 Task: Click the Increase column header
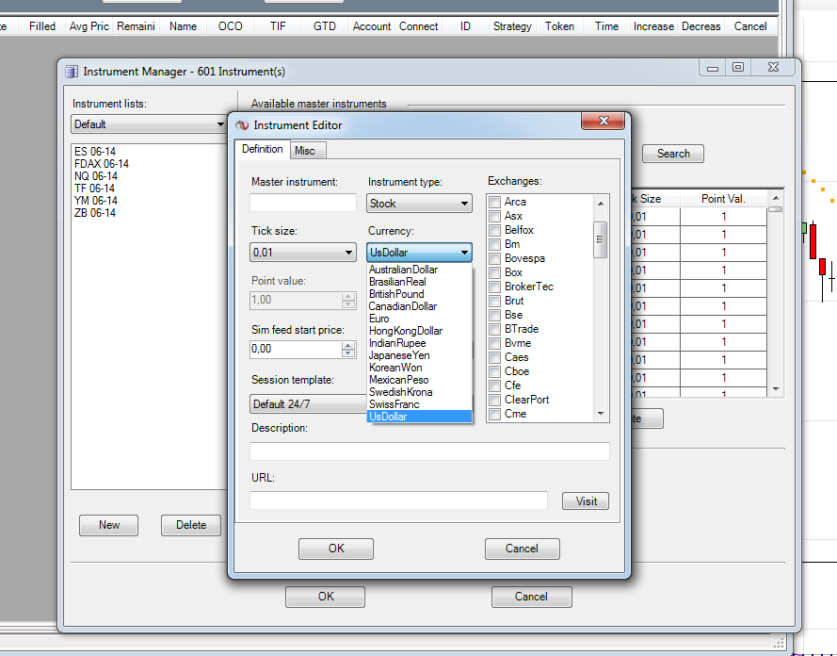653,26
